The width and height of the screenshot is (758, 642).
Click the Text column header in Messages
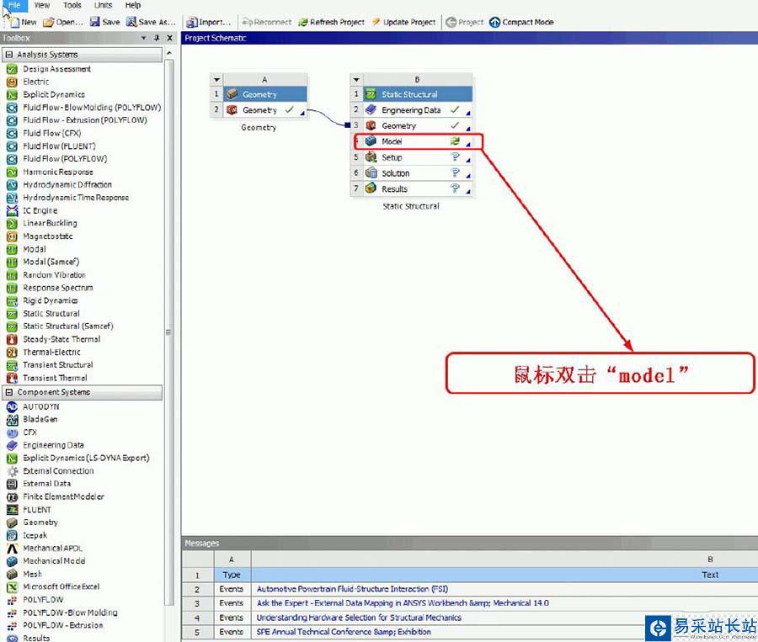click(710, 575)
